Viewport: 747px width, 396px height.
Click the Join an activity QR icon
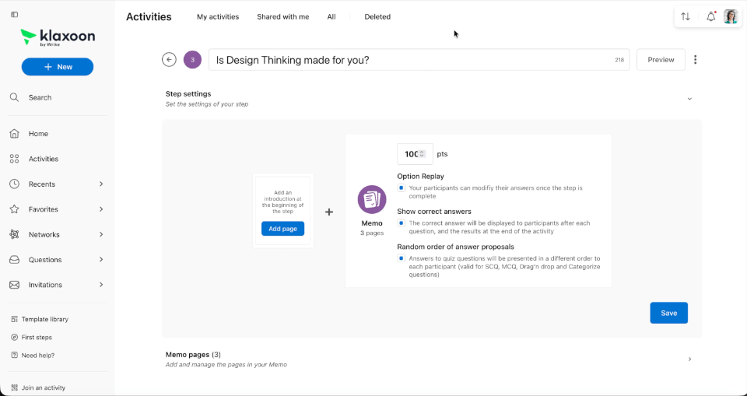point(14,388)
